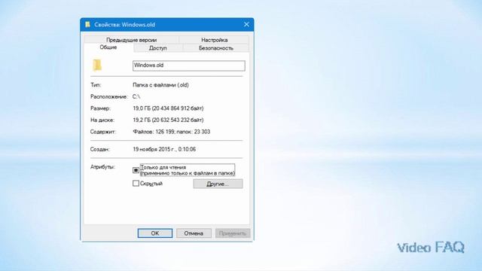482x271 pixels.
Task: Click the Содержит label
Action: point(103,132)
